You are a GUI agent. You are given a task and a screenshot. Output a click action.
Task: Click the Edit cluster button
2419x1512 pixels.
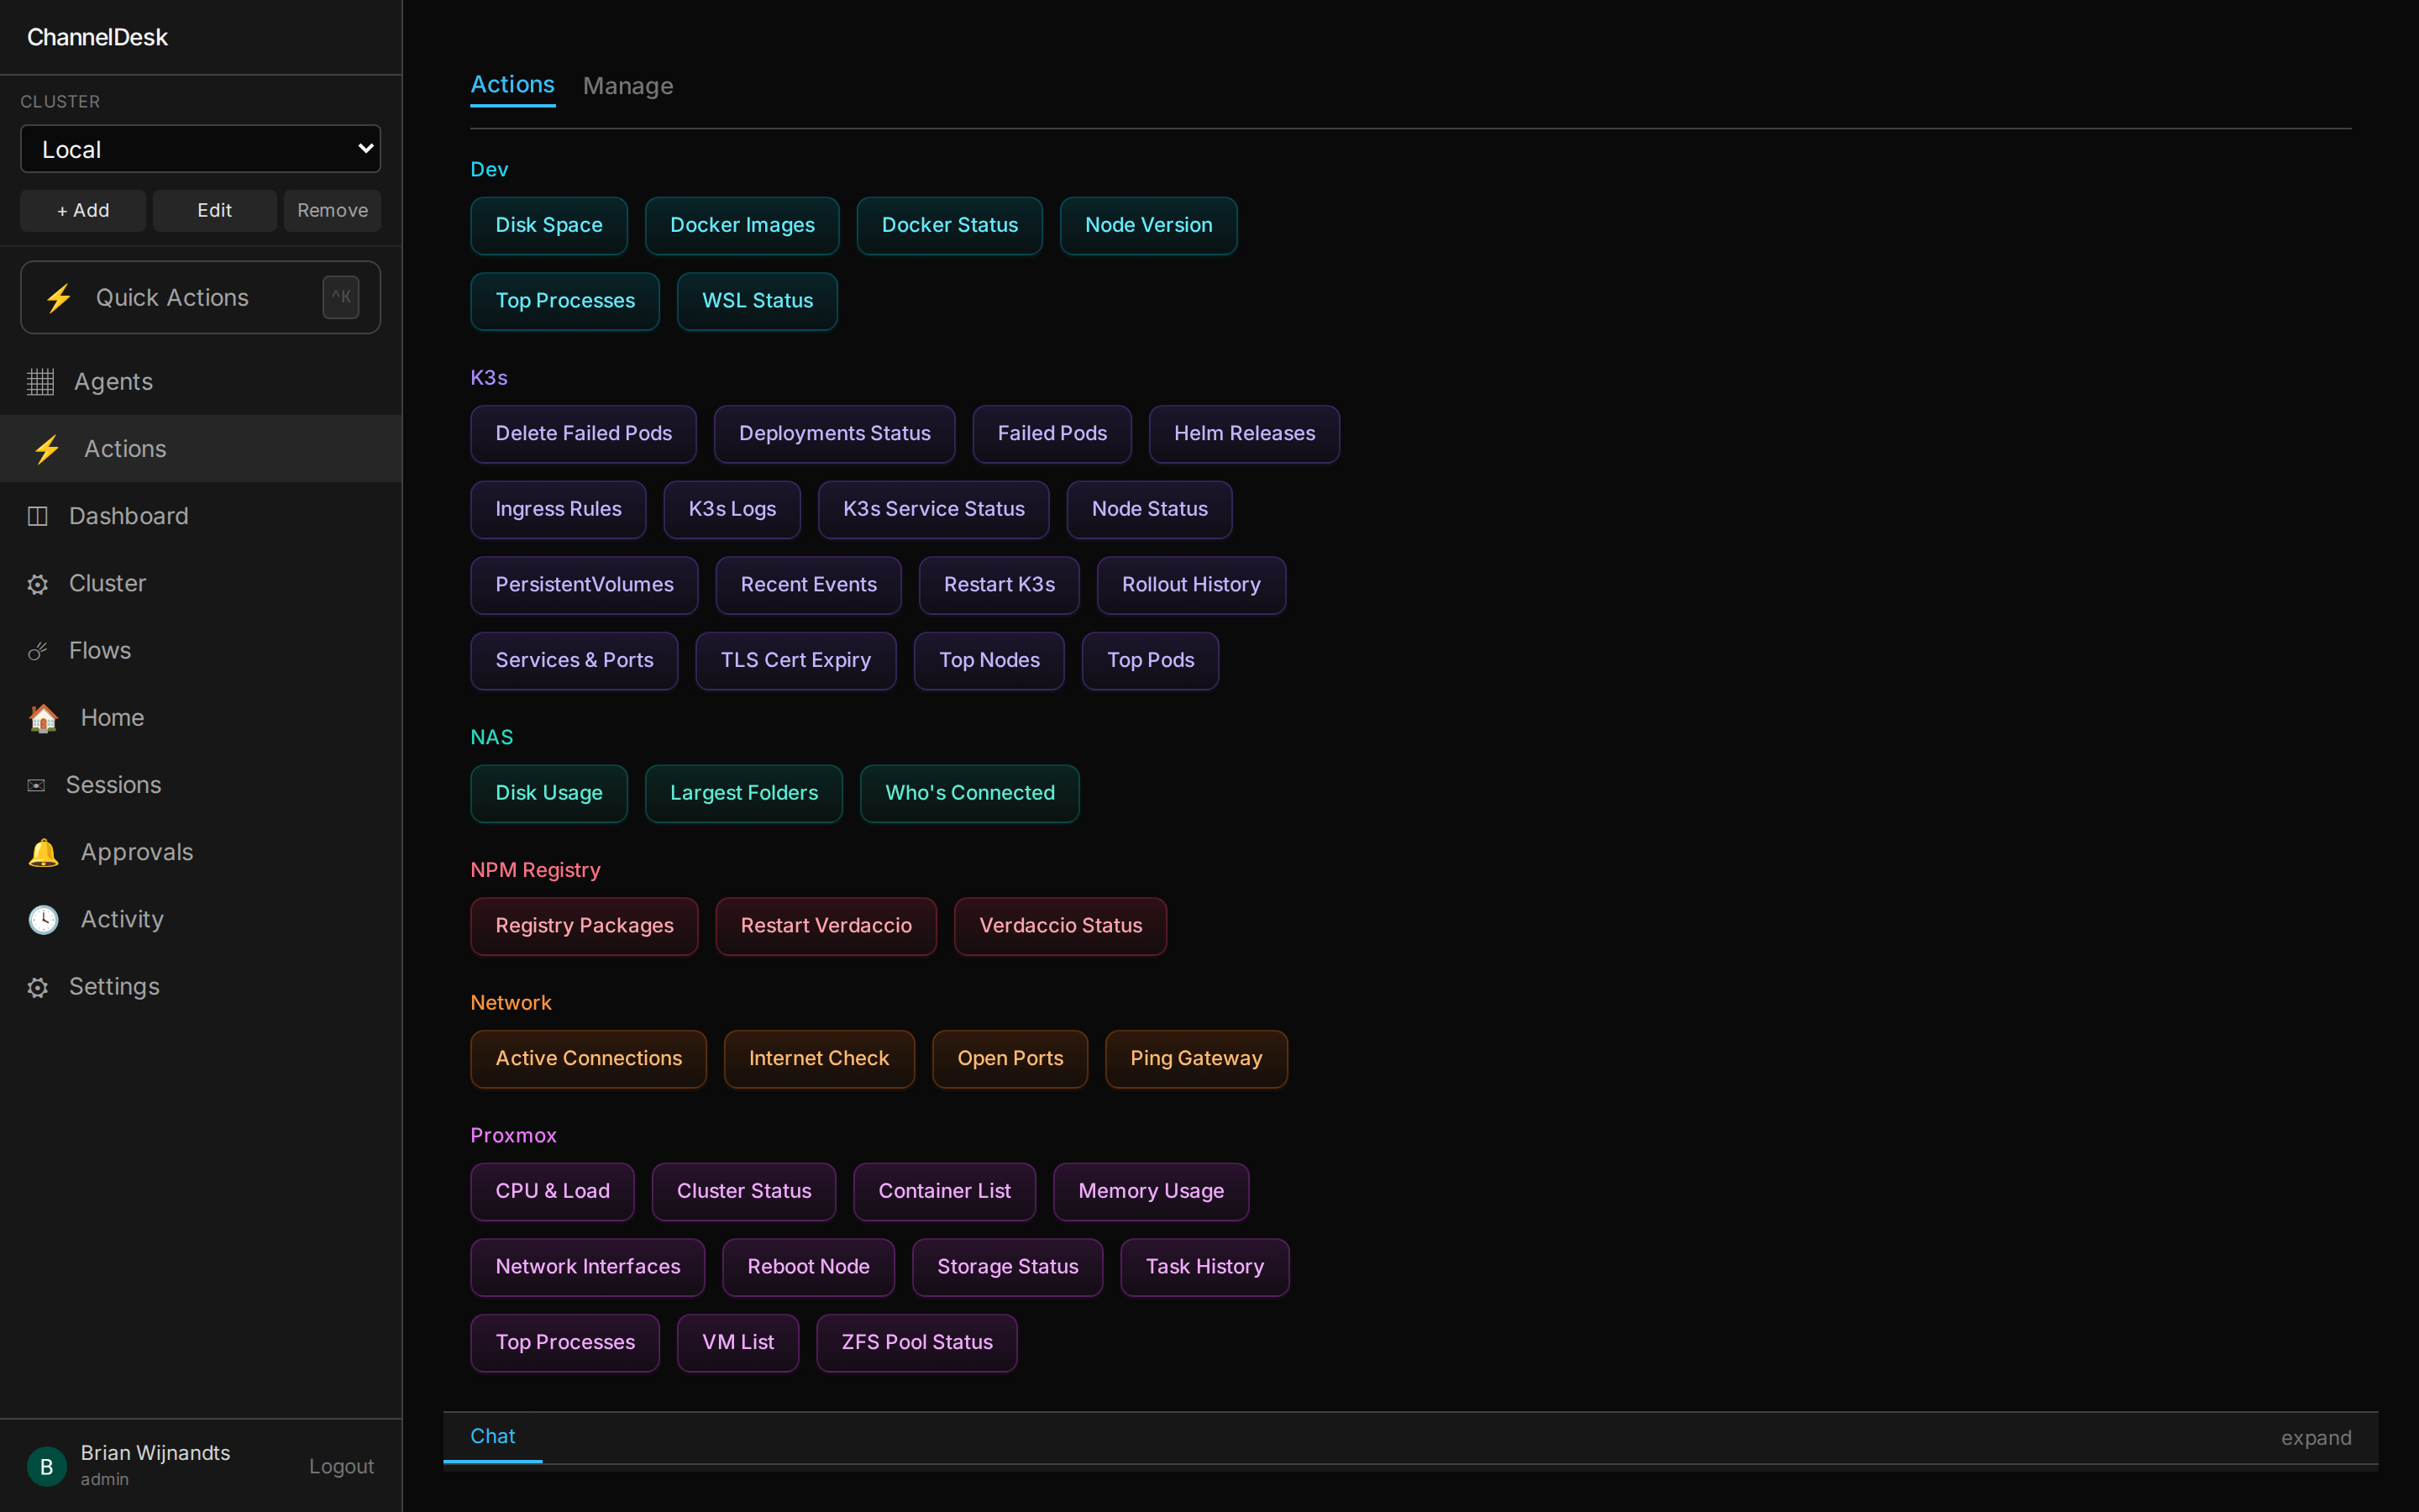click(215, 211)
